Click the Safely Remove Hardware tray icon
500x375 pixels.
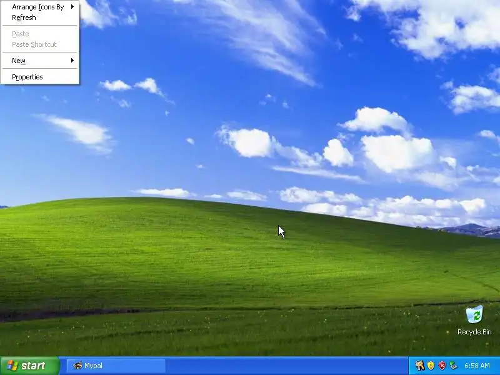click(x=453, y=366)
